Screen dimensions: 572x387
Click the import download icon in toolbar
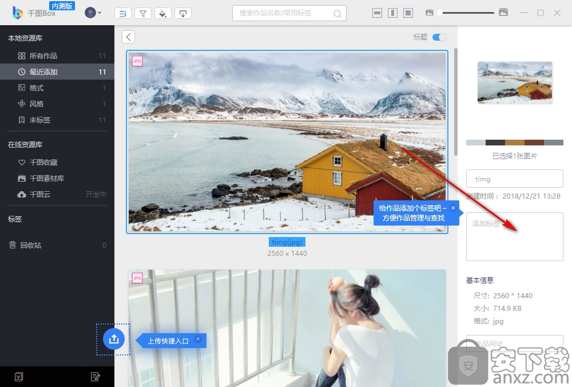182,13
